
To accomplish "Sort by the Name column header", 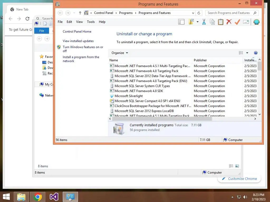I will point(150,60).
